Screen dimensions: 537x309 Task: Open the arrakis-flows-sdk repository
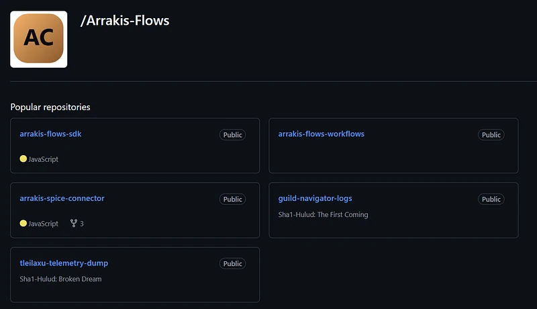(x=50, y=134)
